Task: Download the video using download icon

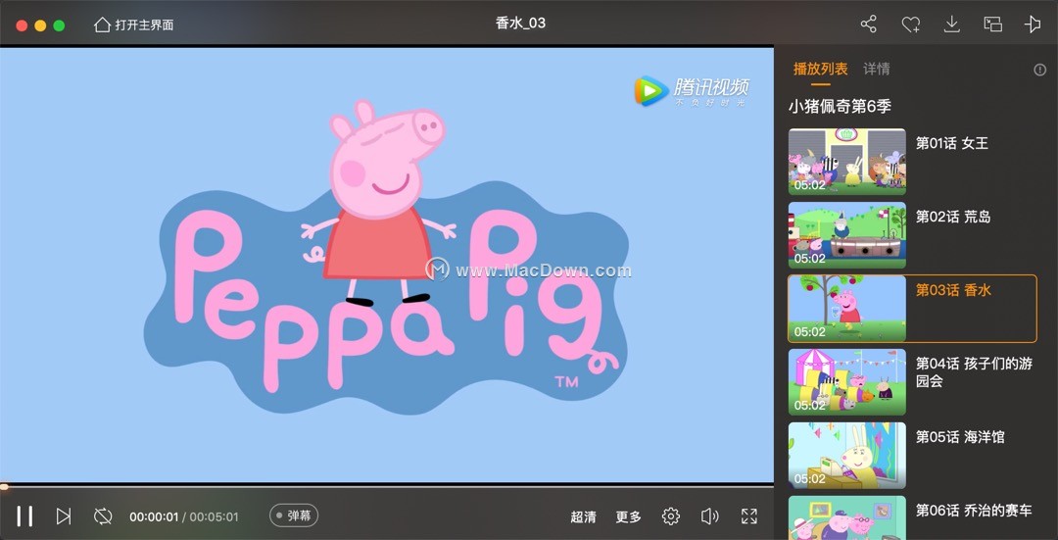Action: coord(951,25)
